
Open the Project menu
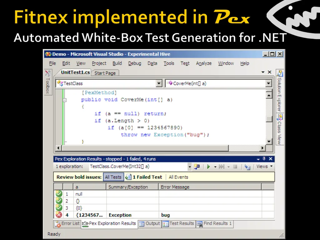(99, 63)
